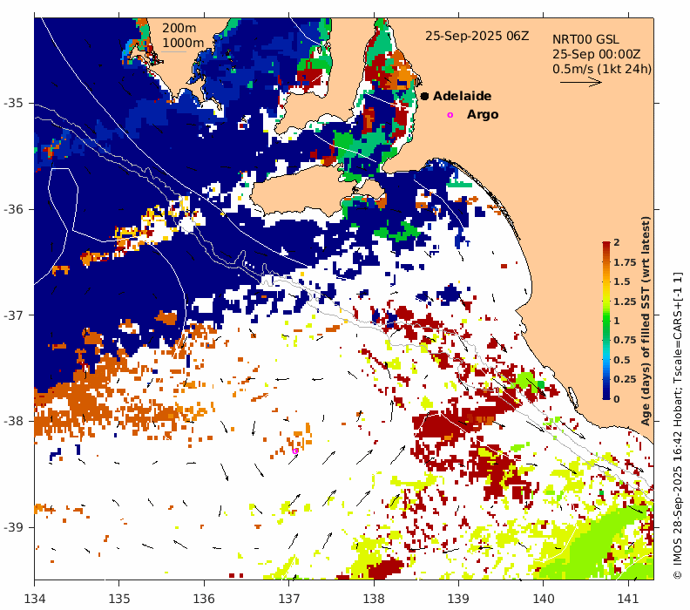
Task: Click colorbar value 1.5
Action: (x=622, y=281)
